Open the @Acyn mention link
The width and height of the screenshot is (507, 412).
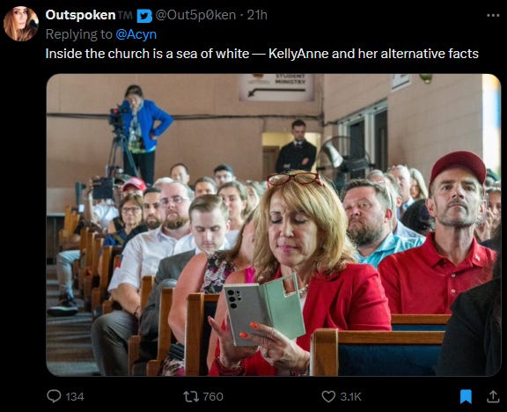pyautogui.click(x=136, y=34)
